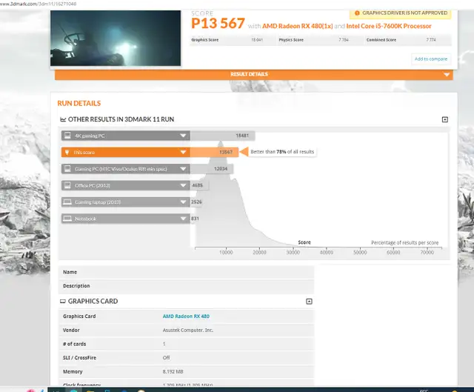Click the desktop icon in the Office PC (2013) row
Screen dimensions: 474x392
[x=67, y=185]
